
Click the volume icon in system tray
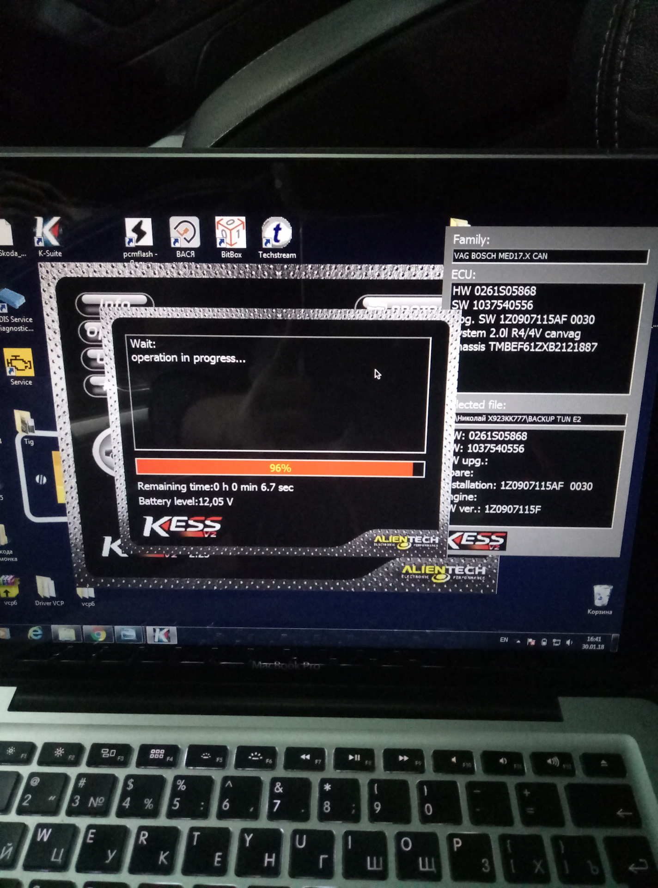pyautogui.click(x=569, y=642)
